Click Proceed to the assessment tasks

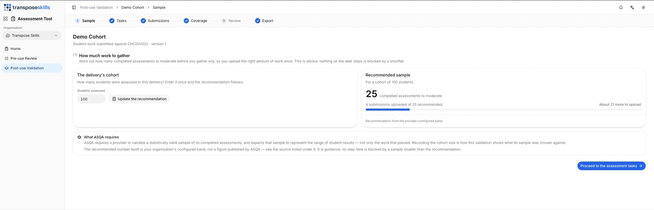tap(611, 166)
